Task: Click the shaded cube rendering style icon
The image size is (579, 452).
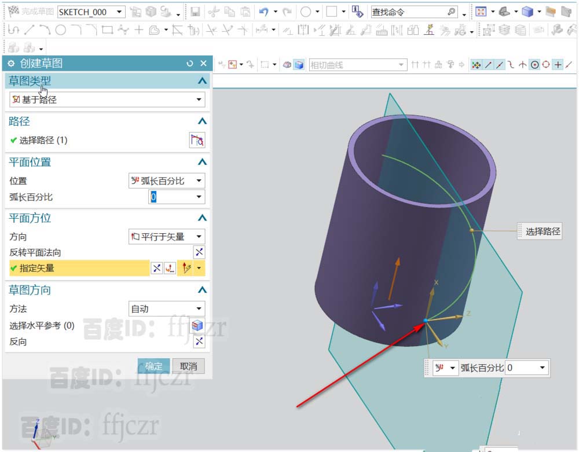Action: click(x=527, y=12)
